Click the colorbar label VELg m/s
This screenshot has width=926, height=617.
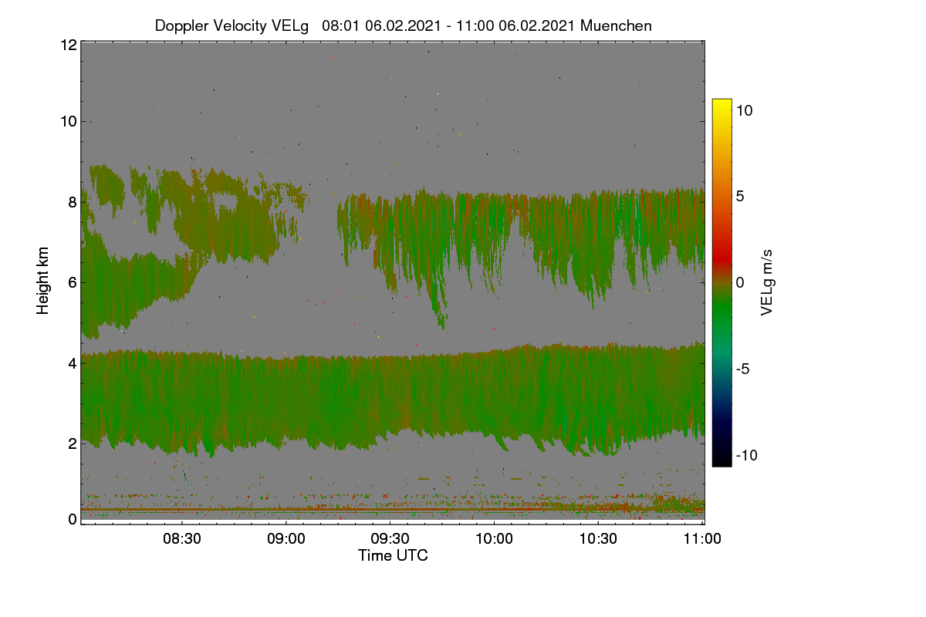pos(767,282)
